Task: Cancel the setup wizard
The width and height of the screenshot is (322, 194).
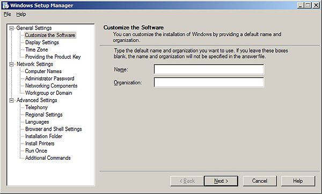Action: [260, 181]
